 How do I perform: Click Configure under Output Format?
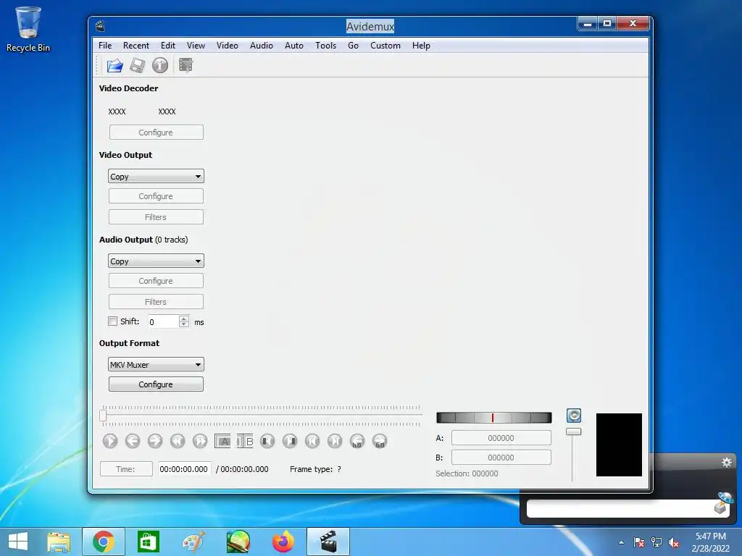pyautogui.click(x=157, y=384)
